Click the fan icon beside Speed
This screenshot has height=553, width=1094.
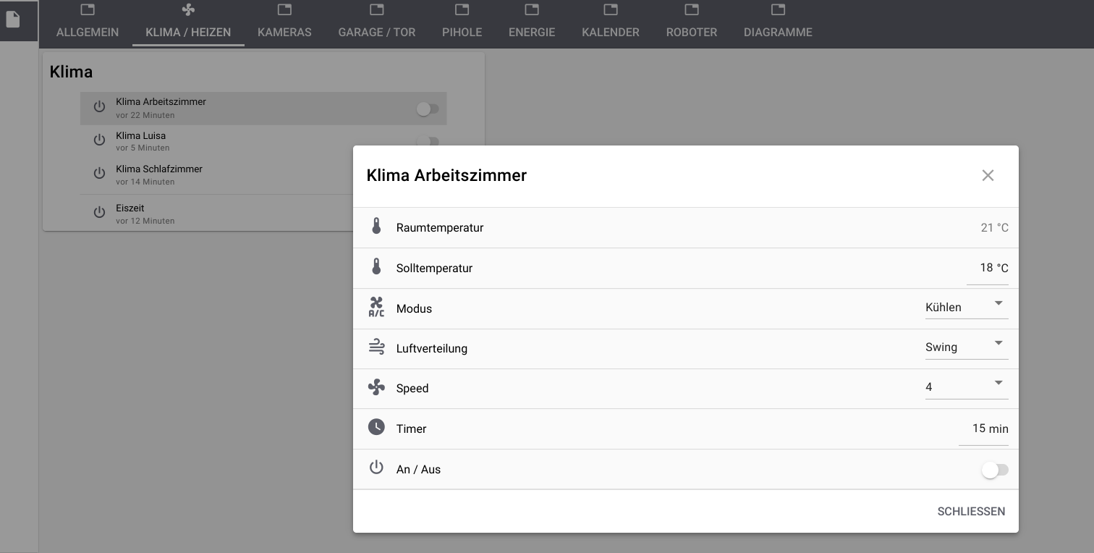(376, 388)
